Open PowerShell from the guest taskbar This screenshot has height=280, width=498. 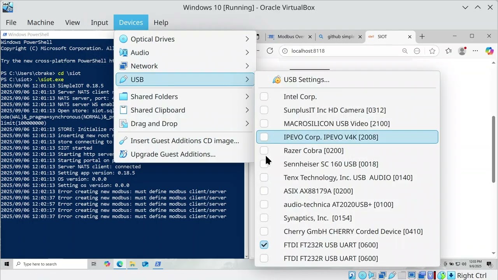tap(158, 264)
